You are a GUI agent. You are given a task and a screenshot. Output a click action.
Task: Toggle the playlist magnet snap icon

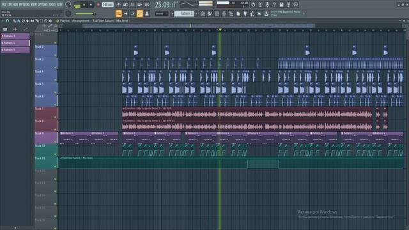[7, 21]
